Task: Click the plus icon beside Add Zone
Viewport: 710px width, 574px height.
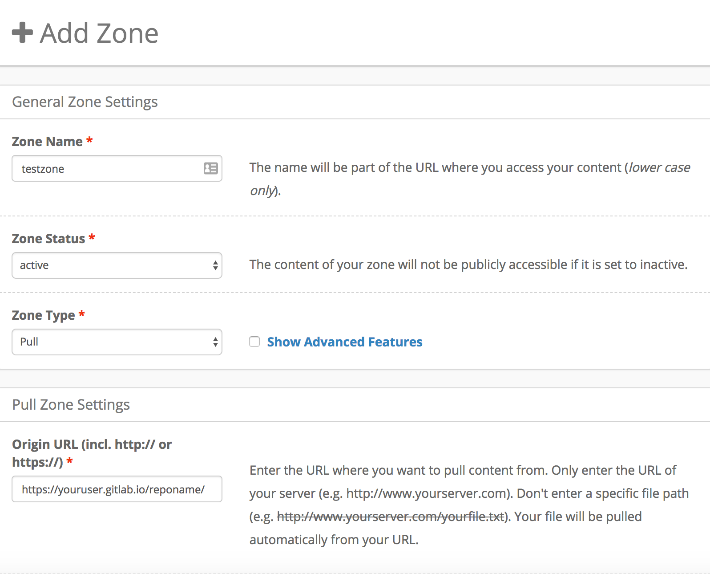Action: tap(22, 33)
